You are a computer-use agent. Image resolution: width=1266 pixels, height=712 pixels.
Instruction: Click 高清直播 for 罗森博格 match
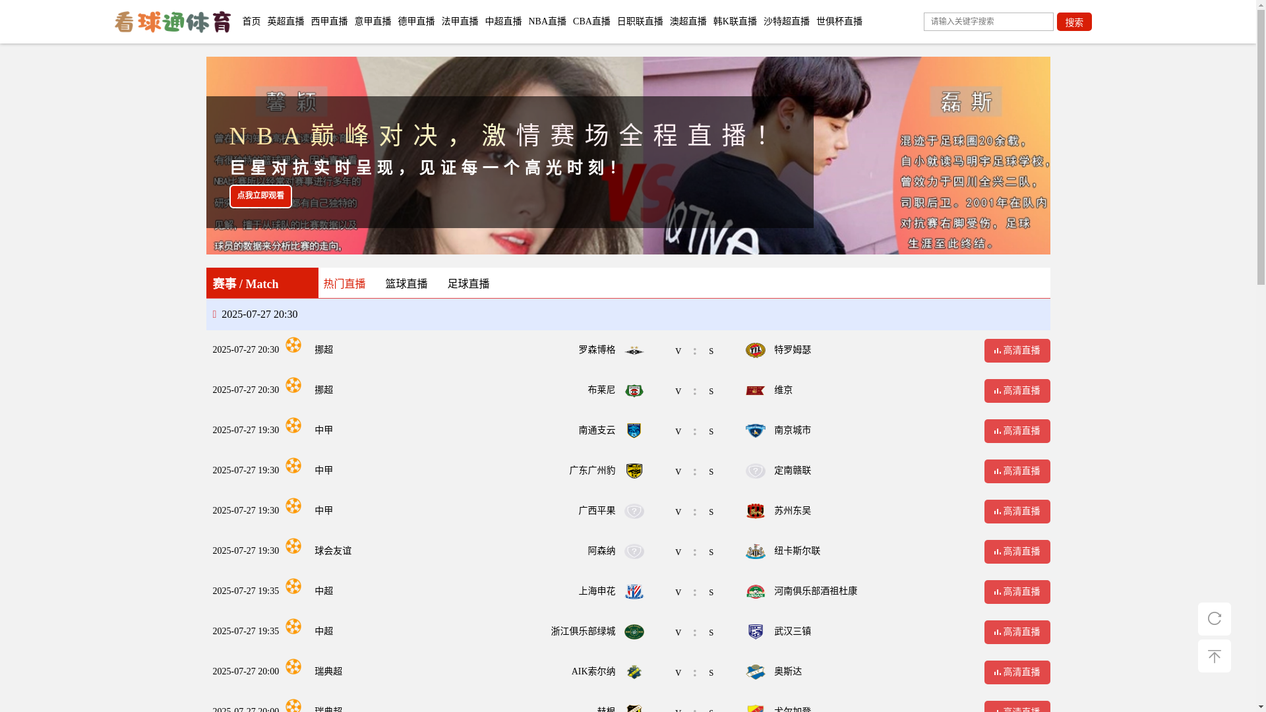pyautogui.click(x=1017, y=351)
